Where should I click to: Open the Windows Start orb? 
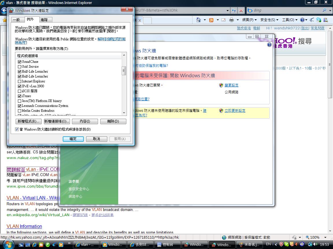coord(8,244)
